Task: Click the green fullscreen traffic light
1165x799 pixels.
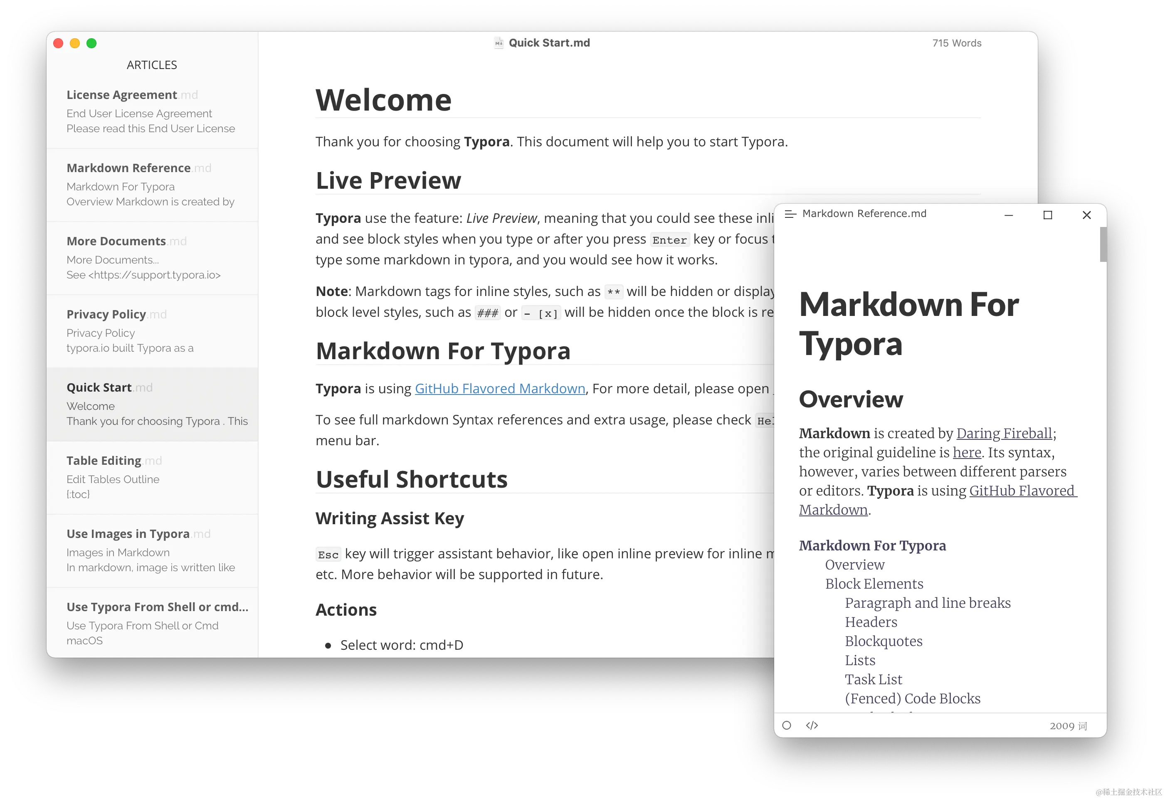Action: [91, 44]
